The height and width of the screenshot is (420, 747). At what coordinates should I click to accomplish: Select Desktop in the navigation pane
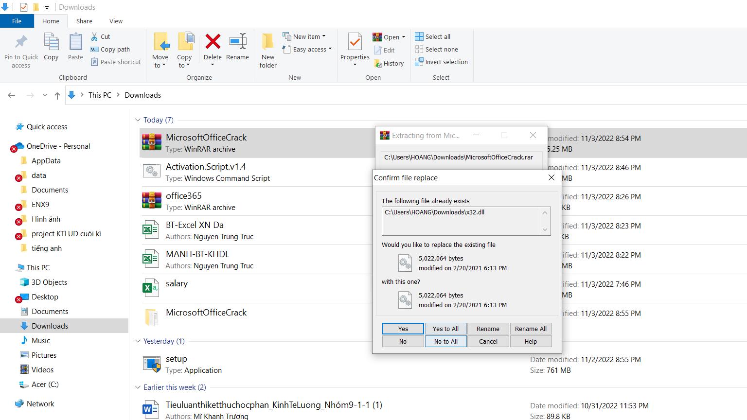[45, 297]
